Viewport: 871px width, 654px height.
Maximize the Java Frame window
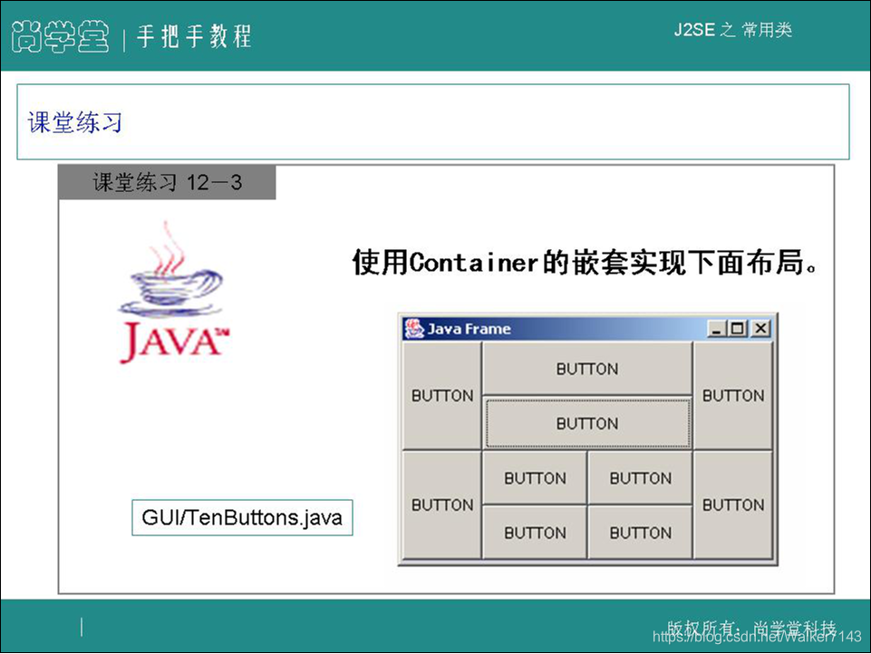coord(738,329)
